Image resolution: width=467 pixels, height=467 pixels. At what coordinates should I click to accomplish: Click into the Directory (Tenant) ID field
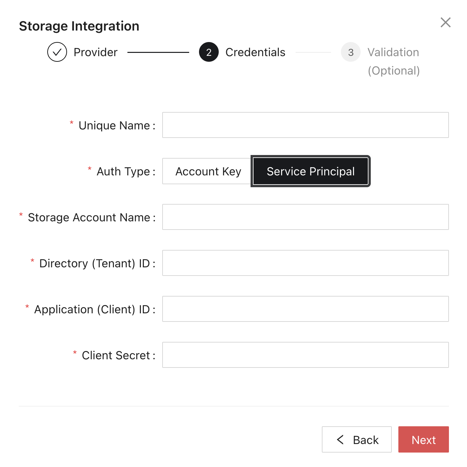pos(305,263)
